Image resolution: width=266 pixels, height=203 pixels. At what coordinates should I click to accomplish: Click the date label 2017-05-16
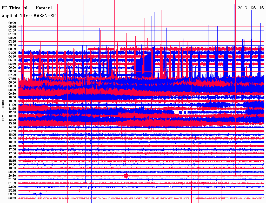(x=251, y=8)
